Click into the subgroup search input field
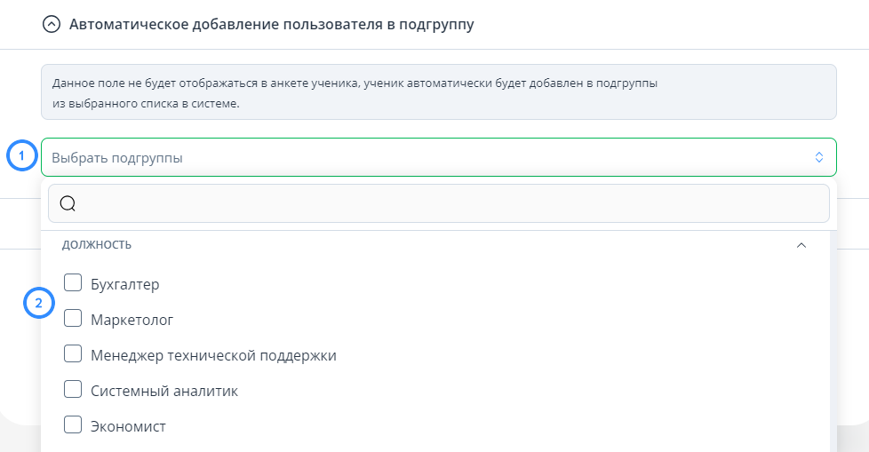This screenshot has width=869, height=452. (438, 204)
